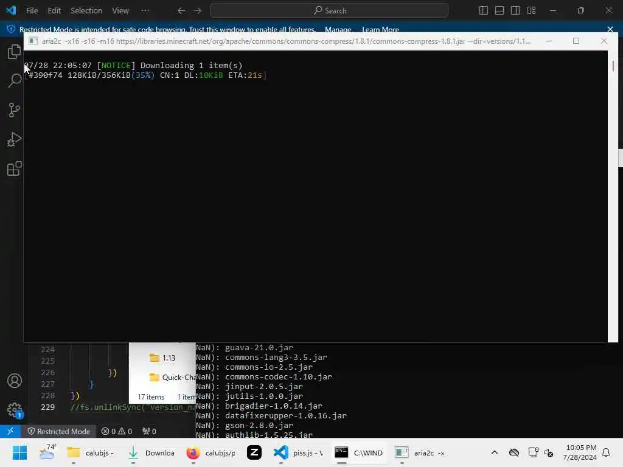Click the shield icon in Restricted Mode banner
Viewport: 623px width, 467px height.
click(x=11, y=29)
